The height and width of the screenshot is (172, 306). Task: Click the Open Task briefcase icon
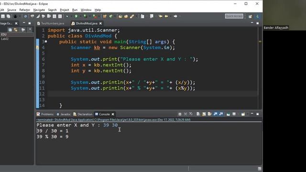[126, 16]
